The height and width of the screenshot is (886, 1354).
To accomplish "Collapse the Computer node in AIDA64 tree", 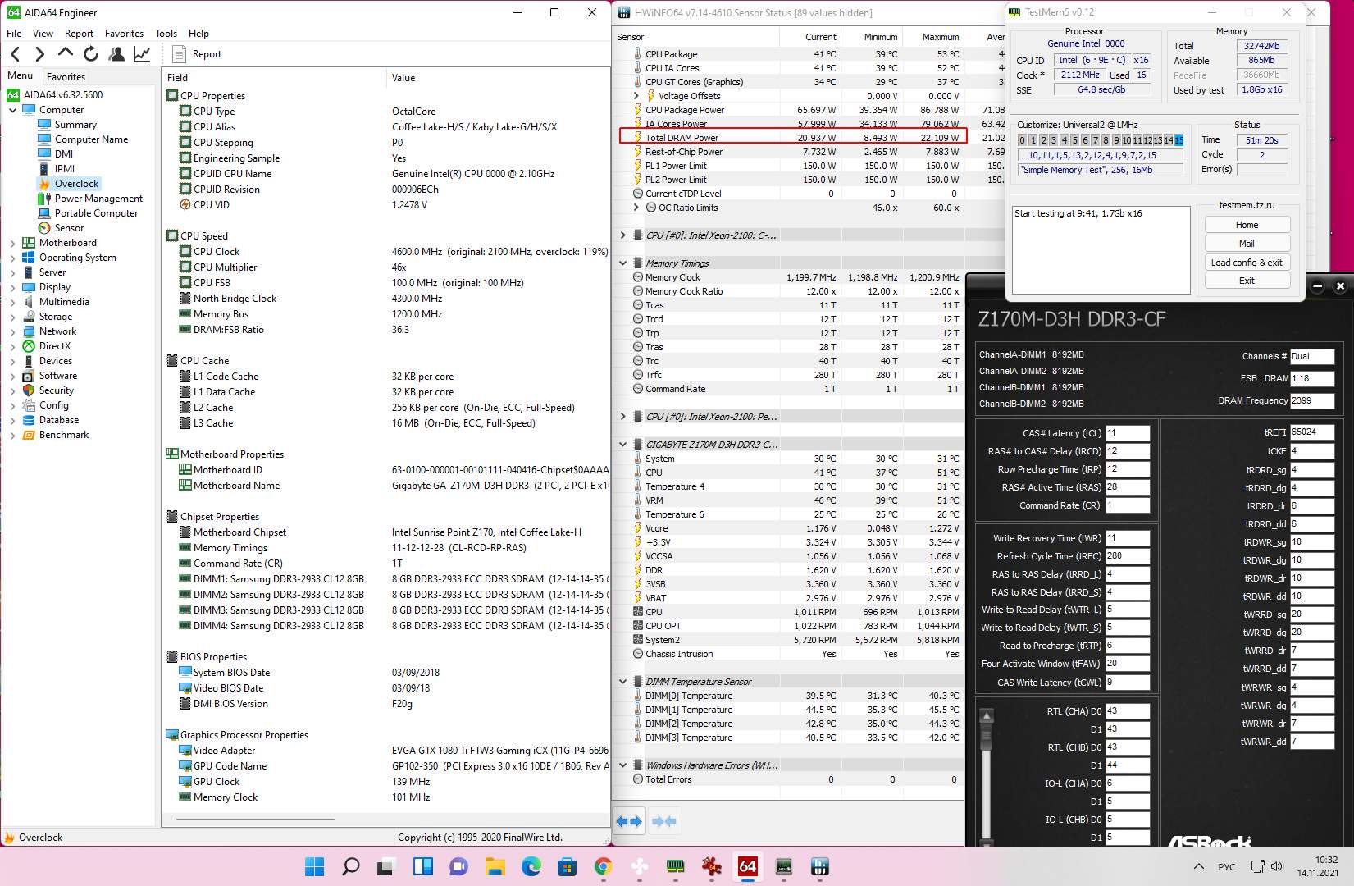I will (12, 110).
